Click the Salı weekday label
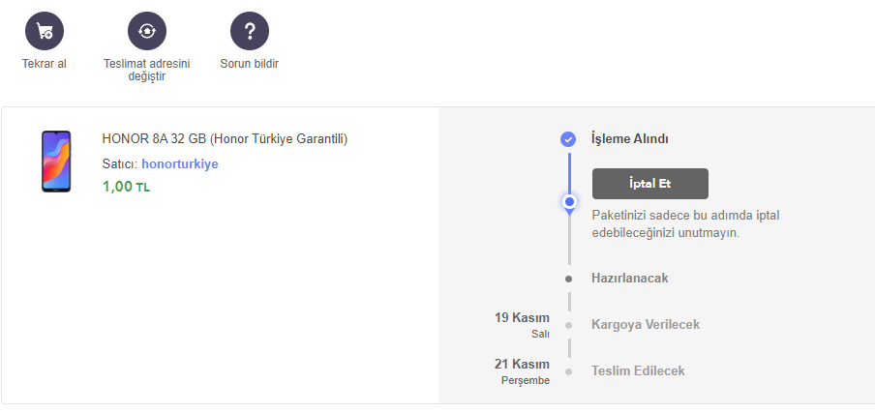The height and width of the screenshot is (413, 875). click(x=540, y=335)
